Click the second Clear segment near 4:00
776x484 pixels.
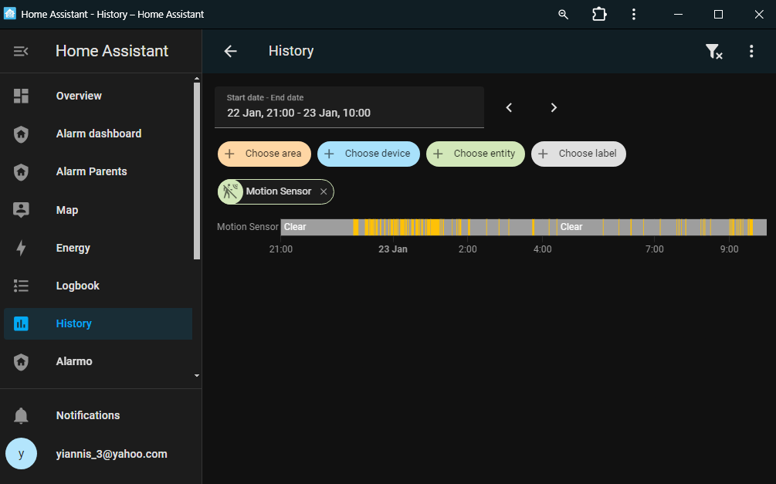(x=579, y=227)
